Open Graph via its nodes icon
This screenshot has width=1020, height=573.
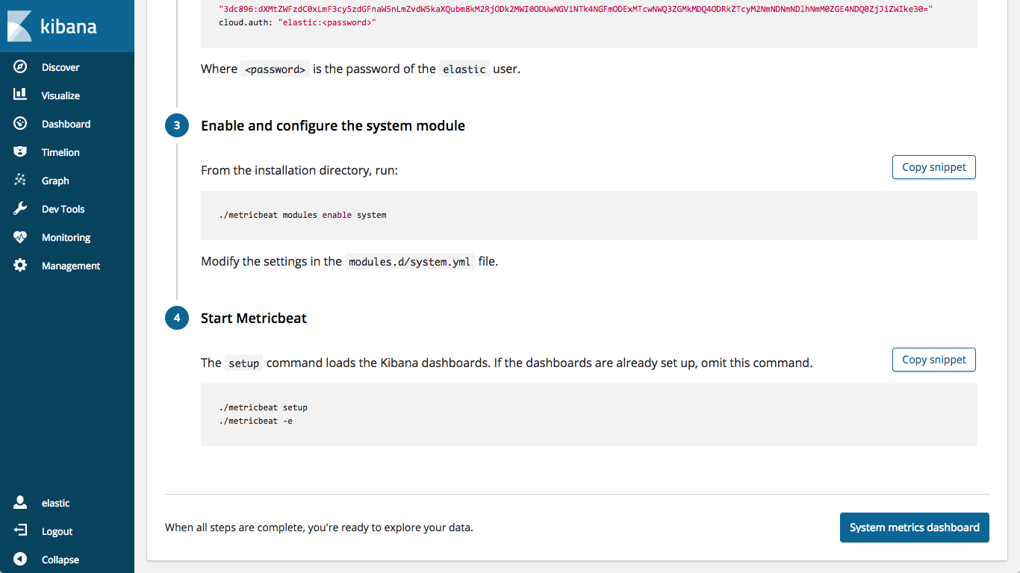point(20,181)
